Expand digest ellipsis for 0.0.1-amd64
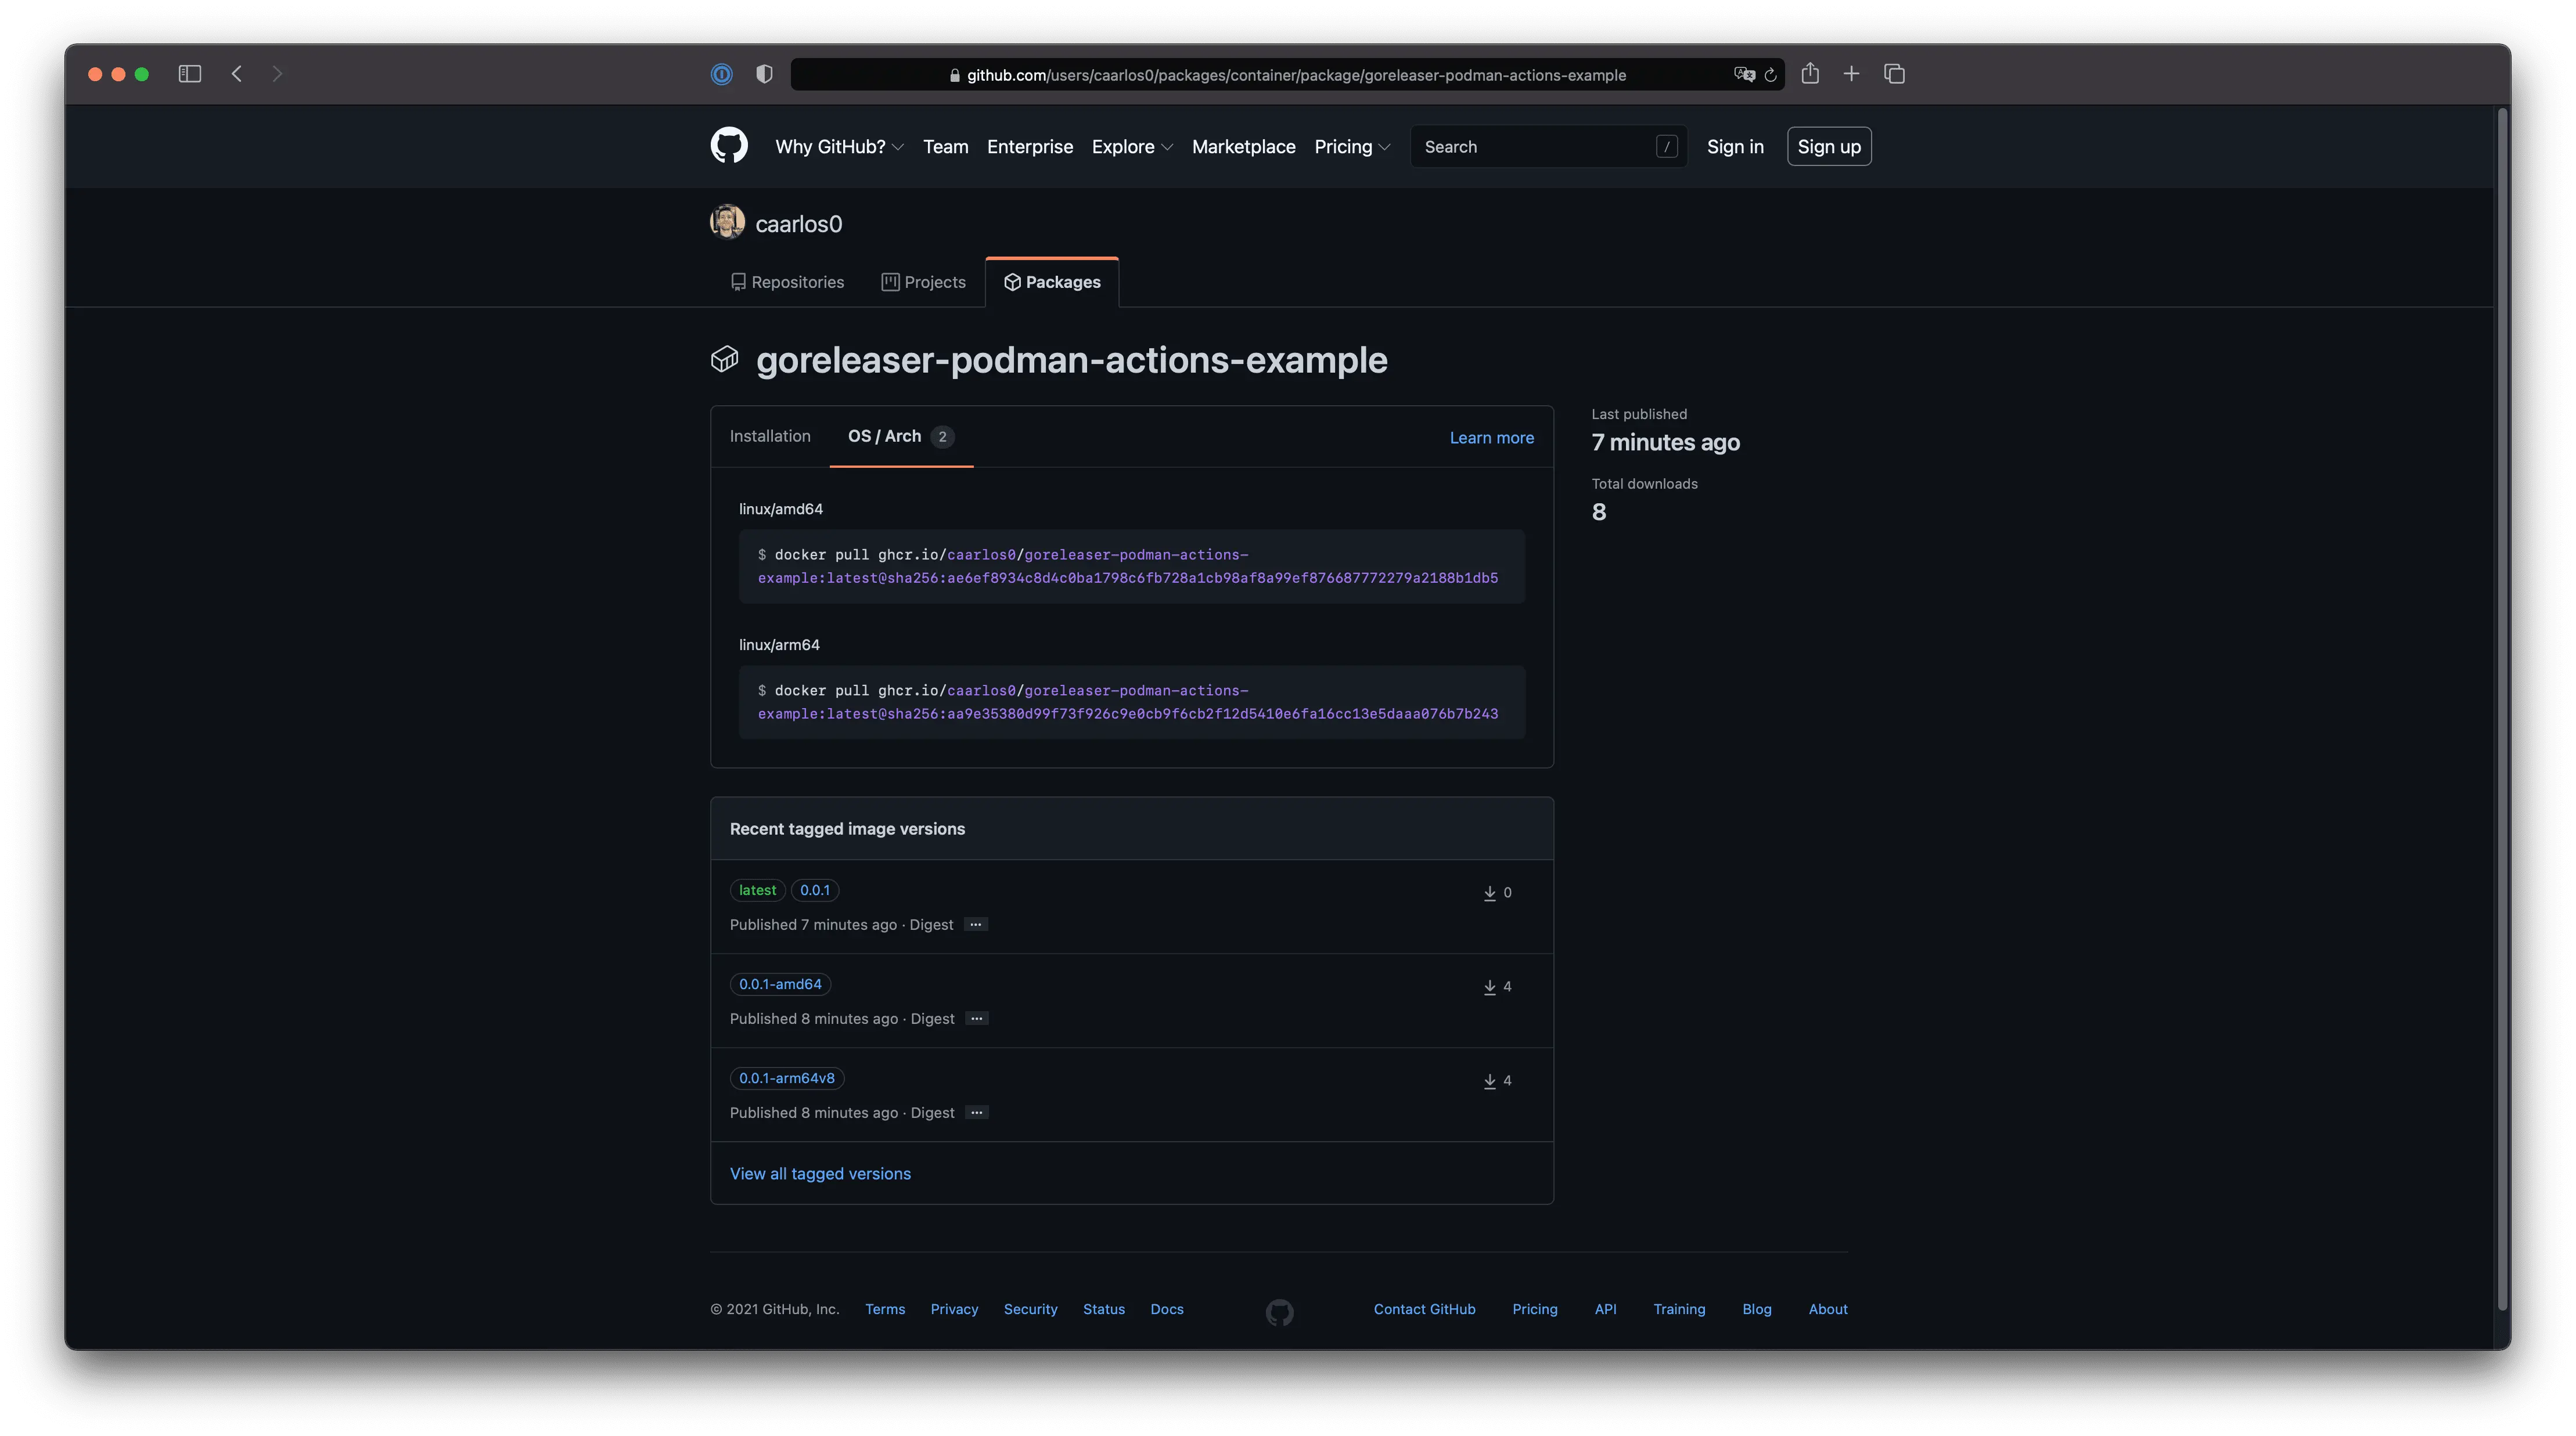Image resolution: width=2576 pixels, height=1436 pixels. pyautogui.click(x=977, y=1018)
